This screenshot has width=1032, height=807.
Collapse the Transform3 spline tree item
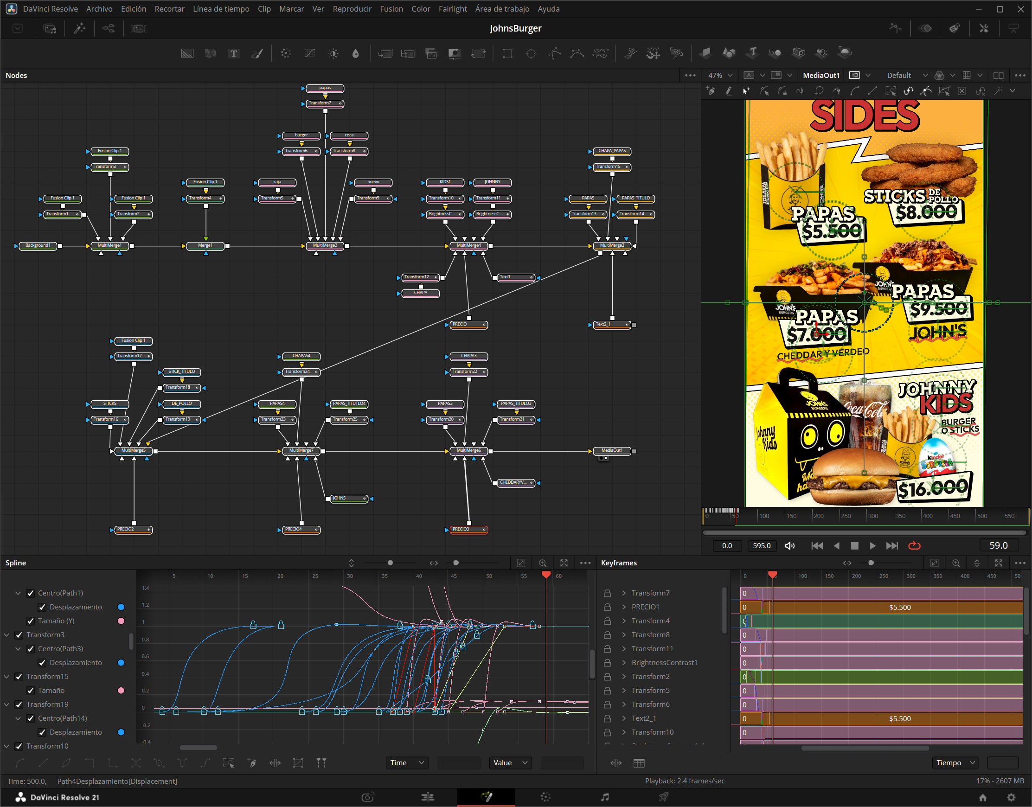(6, 634)
